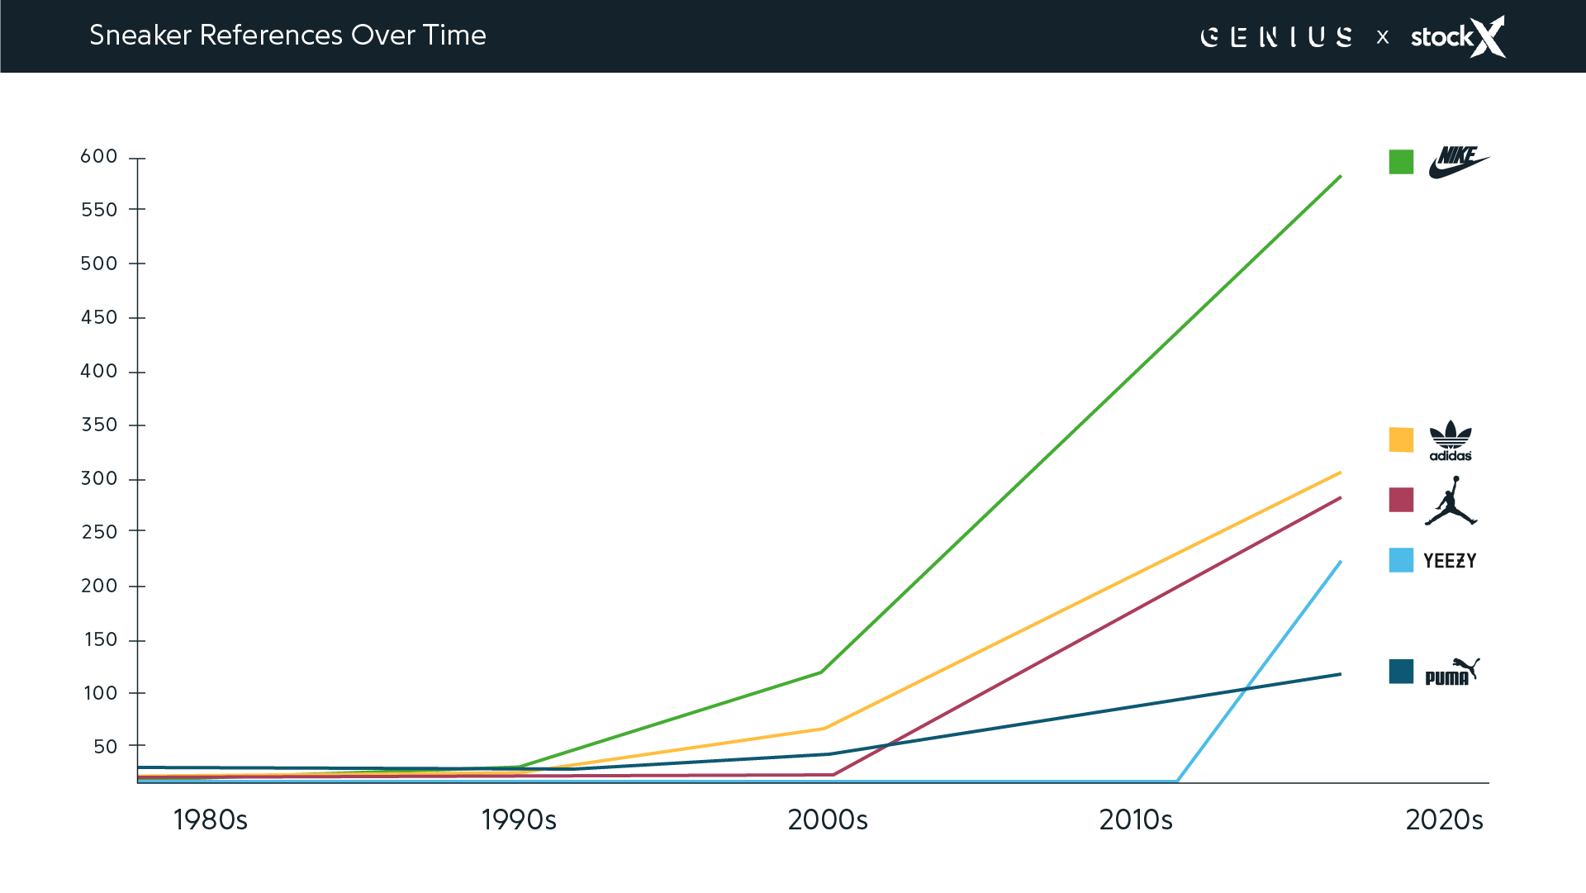The width and height of the screenshot is (1586, 893).
Task: Click the yellow Adidas legend swatch
Action: pyautogui.click(x=1401, y=439)
